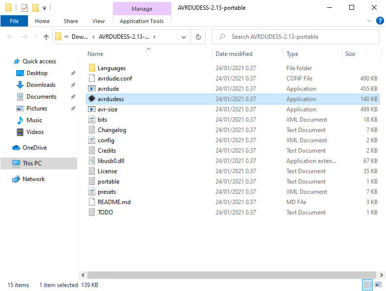
Task: Click the Properties quick access toolbar icon
Action: coord(25,8)
